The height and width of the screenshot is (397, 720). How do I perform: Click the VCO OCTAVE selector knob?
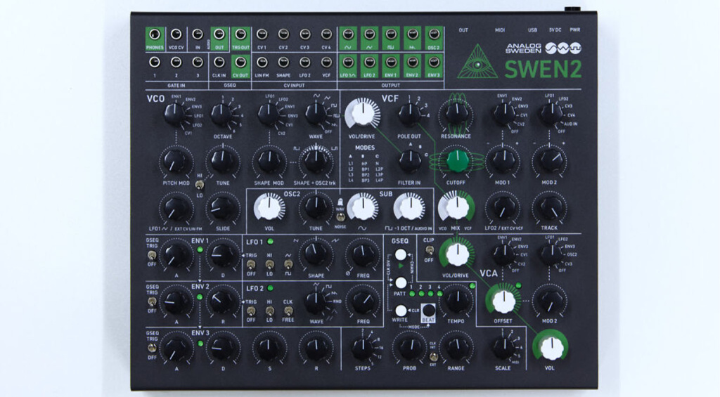click(221, 115)
